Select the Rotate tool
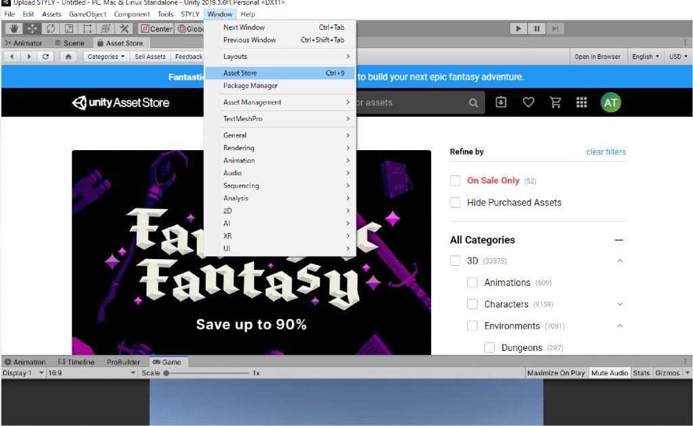 point(50,28)
